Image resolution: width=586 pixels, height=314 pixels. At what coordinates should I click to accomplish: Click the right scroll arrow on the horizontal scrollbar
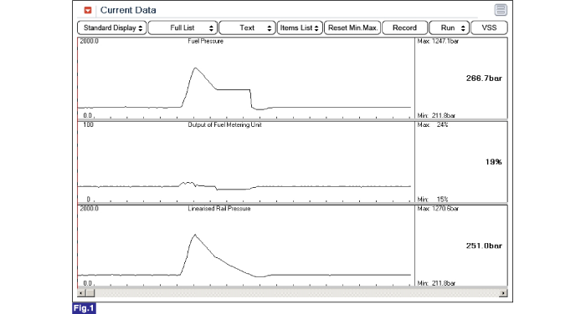coord(503,293)
